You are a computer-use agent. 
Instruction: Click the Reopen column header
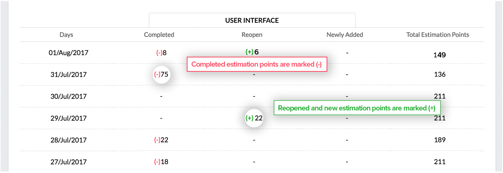tap(252, 35)
